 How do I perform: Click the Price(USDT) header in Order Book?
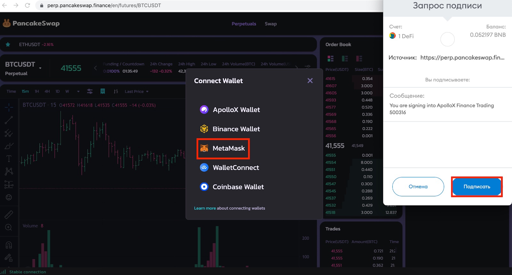(x=337, y=69)
